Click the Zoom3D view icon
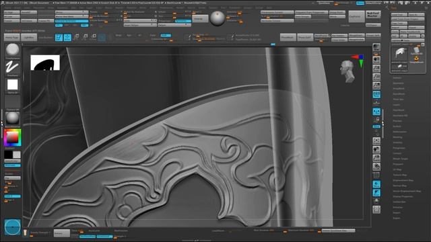Viewport: 431px width, 242px height. tap(376, 158)
